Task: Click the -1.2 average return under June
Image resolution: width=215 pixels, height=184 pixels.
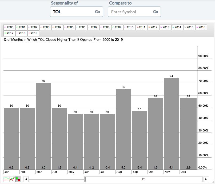Action: [x=91, y=167]
